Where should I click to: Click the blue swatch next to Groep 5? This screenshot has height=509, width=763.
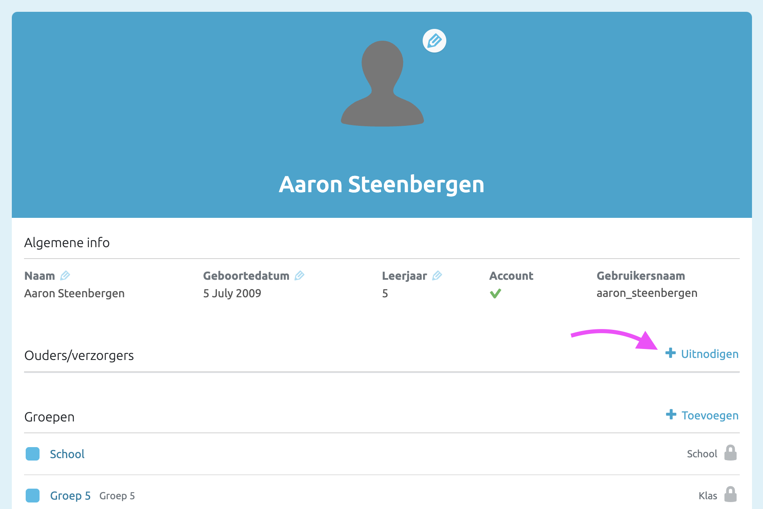pyautogui.click(x=33, y=496)
